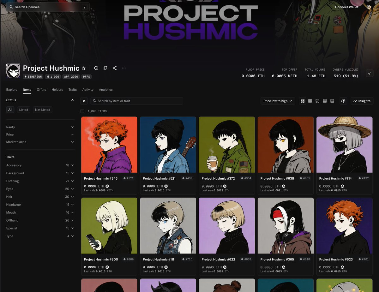Switch to the Holders tab

[x=57, y=90]
